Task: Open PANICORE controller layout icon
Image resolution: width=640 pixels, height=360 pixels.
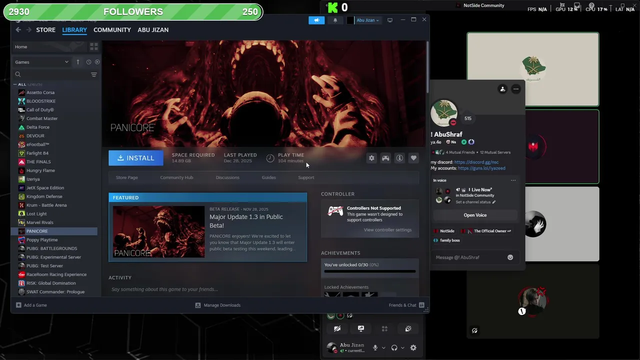Action: coord(385,158)
